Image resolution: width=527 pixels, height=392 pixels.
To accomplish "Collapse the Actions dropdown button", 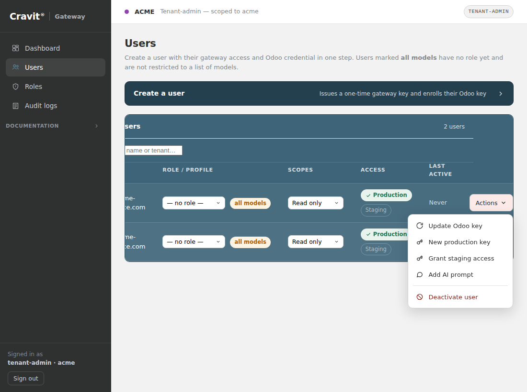I will pos(491,203).
